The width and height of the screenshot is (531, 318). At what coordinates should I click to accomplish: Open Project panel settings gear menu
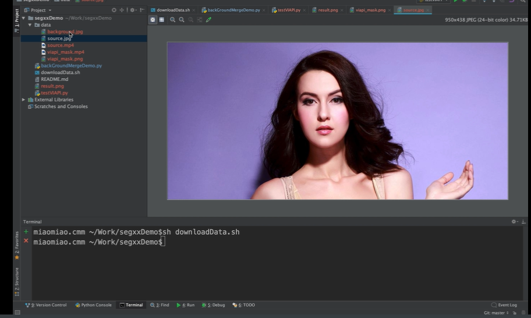pos(133,10)
